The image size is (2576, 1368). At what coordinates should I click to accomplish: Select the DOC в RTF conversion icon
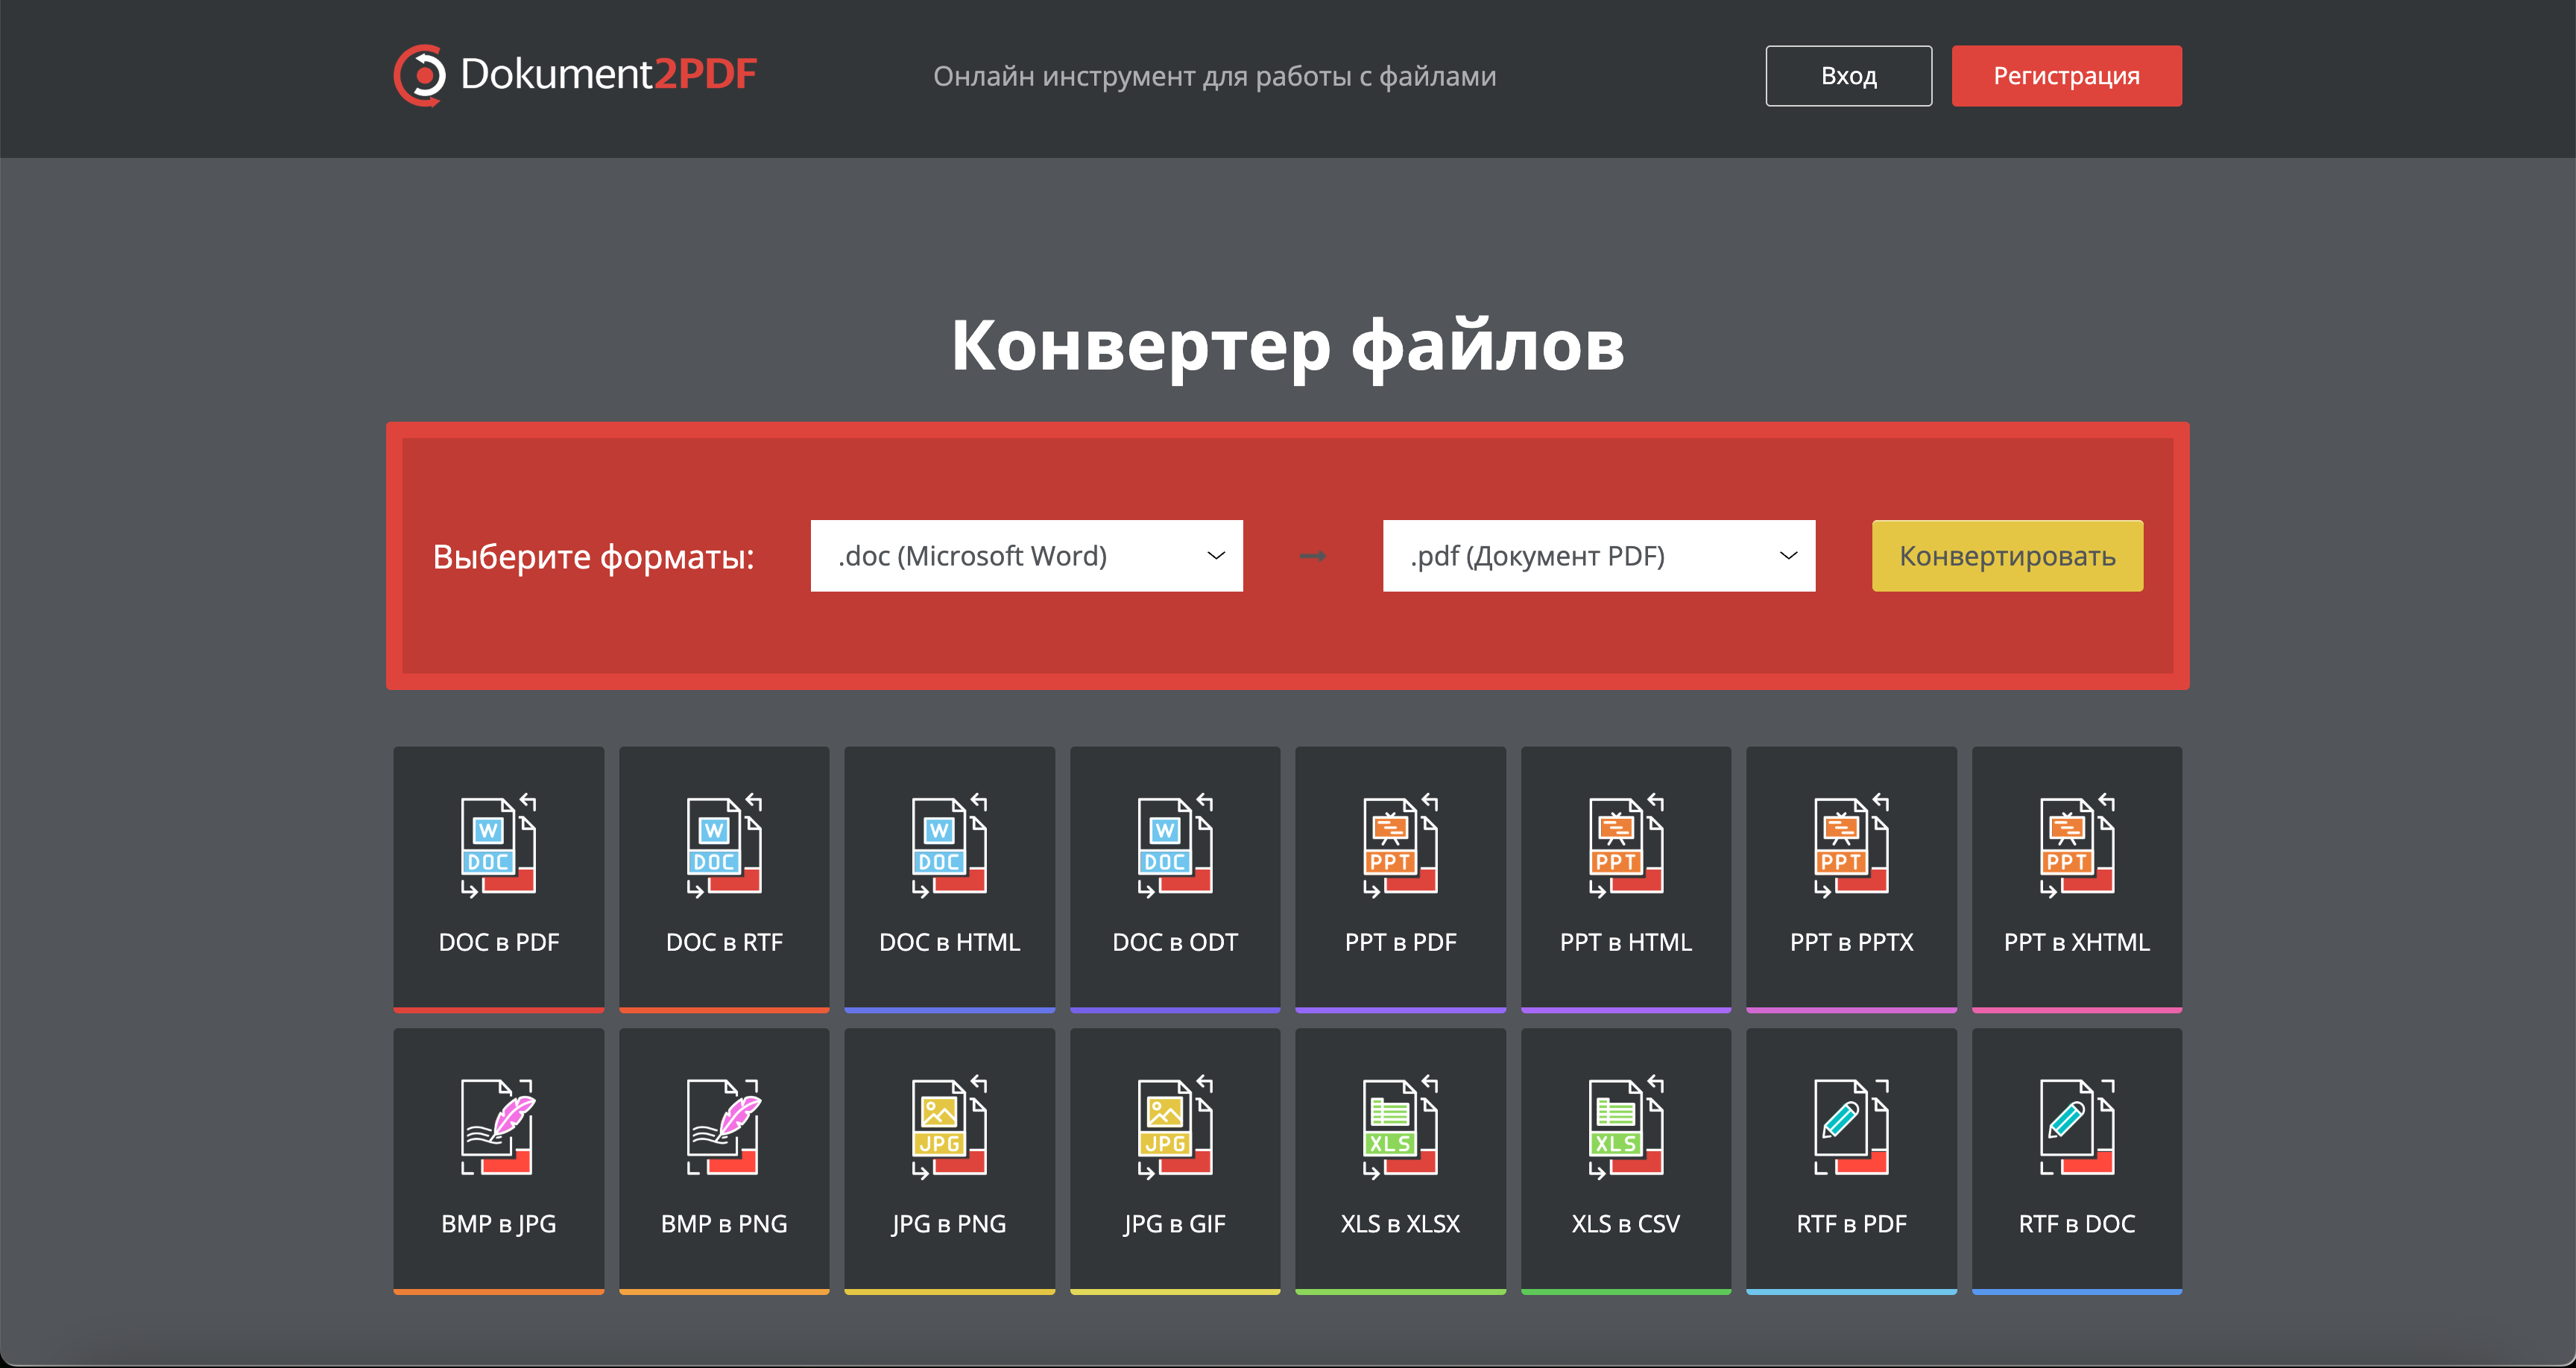(724, 846)
